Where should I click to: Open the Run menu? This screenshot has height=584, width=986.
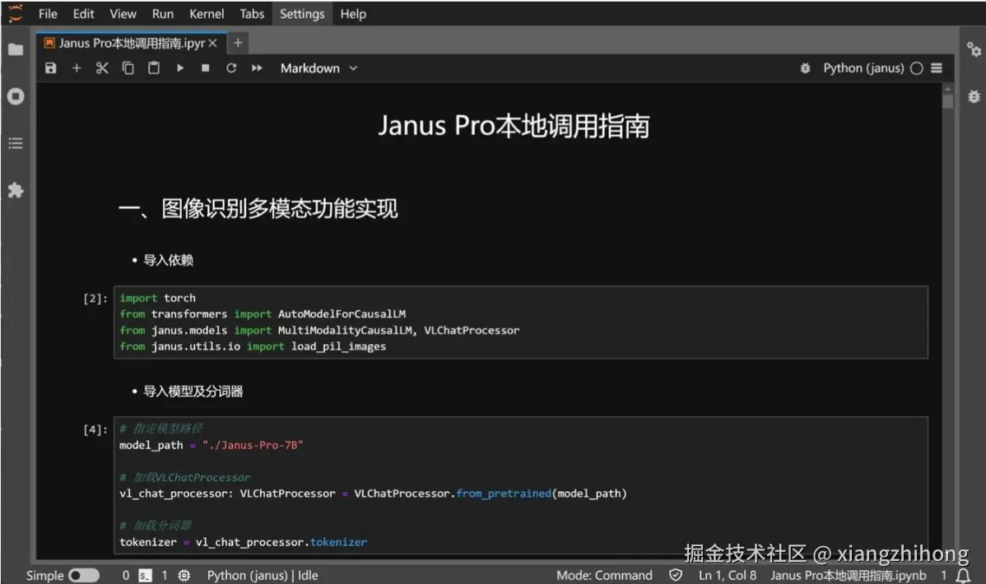click(162, 14)
